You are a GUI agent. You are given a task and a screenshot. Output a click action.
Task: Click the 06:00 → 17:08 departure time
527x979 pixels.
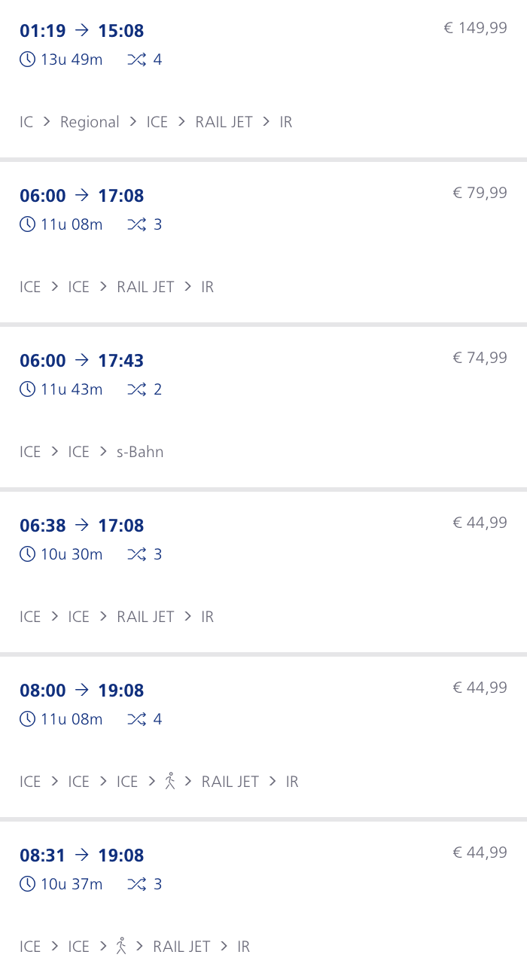tap(43, 196)
